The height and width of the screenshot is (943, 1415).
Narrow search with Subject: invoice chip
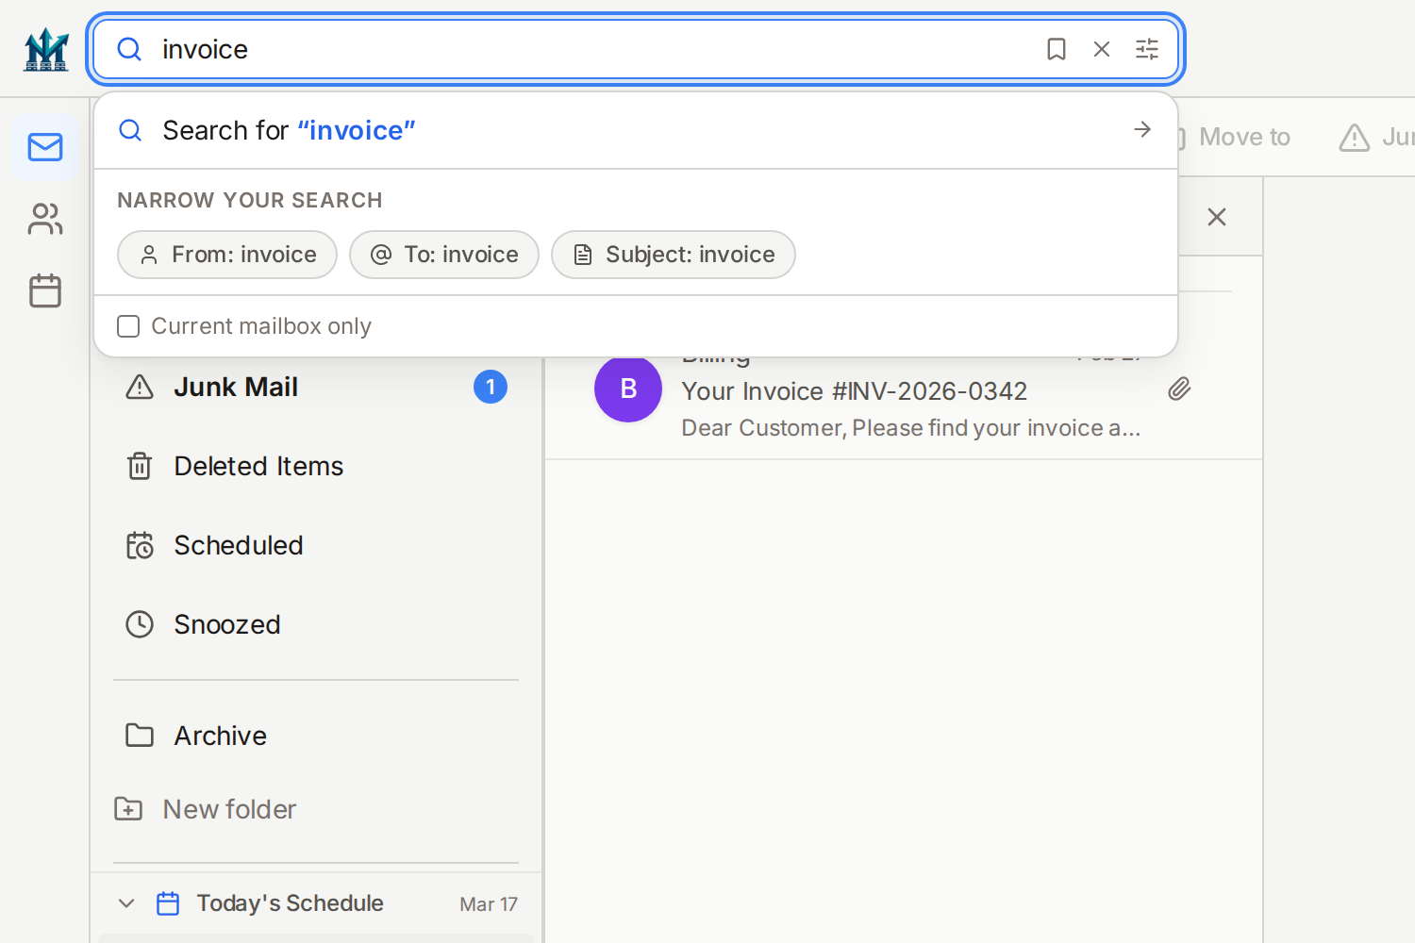[674, 255]
